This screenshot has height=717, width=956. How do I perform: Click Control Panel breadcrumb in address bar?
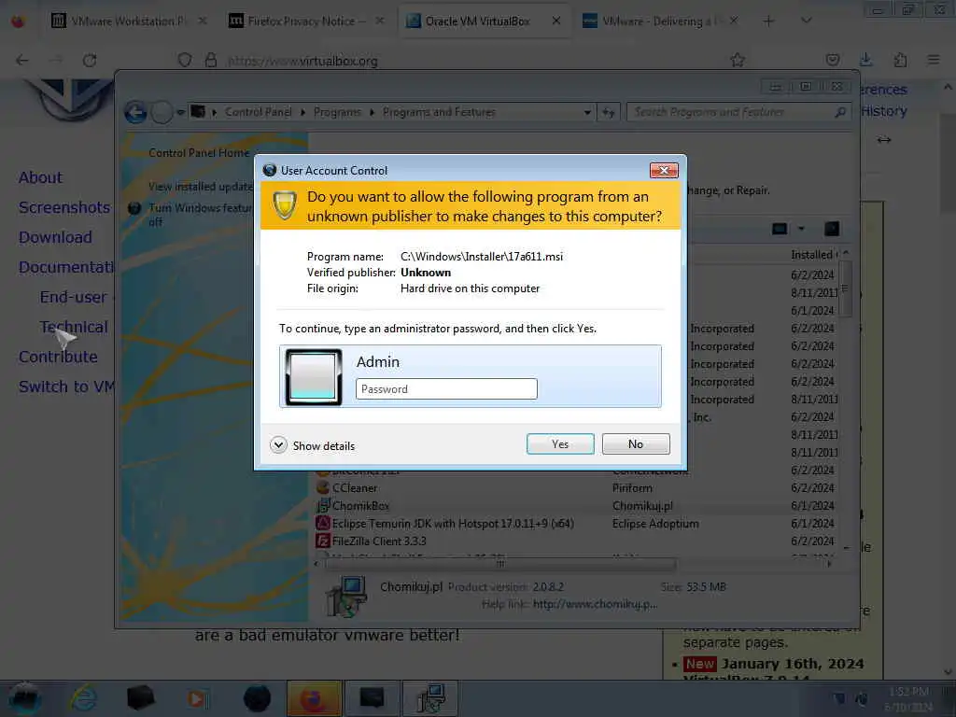[258, 112]
